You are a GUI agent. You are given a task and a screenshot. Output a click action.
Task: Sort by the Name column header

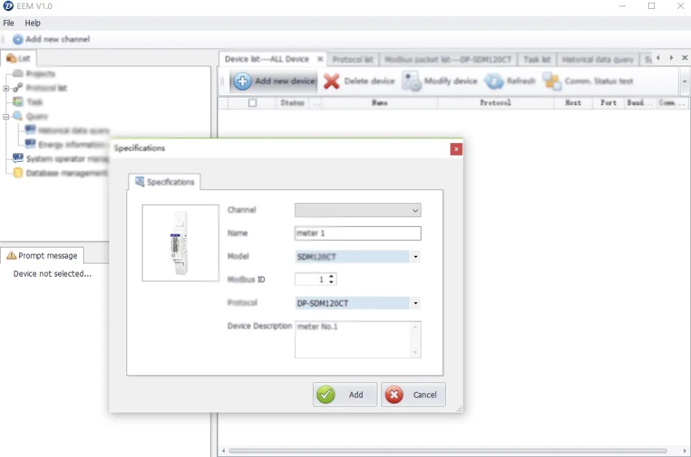point(379,103)
